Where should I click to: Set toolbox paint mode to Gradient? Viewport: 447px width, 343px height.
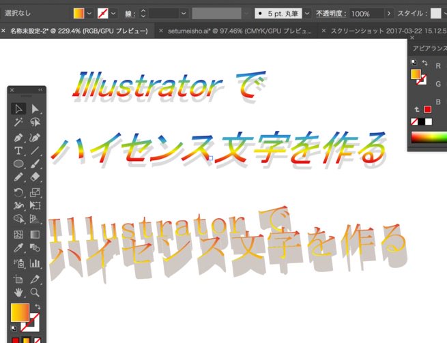click(27, 340)
